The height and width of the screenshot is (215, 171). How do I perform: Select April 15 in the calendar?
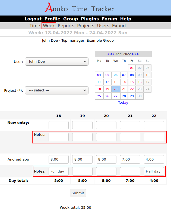[x=132, y=82]
